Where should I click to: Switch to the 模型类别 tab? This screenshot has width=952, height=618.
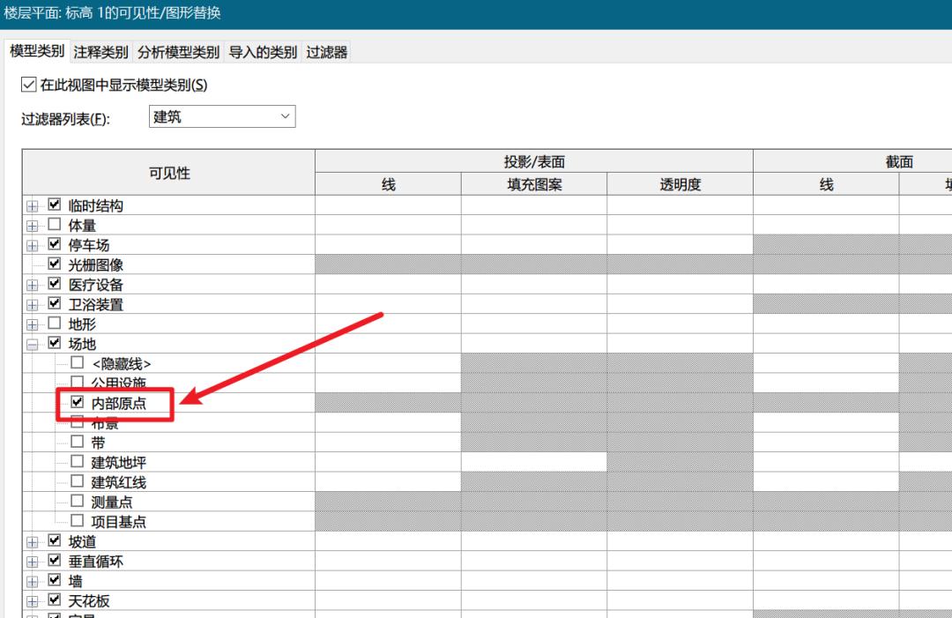tap(37, 51)
